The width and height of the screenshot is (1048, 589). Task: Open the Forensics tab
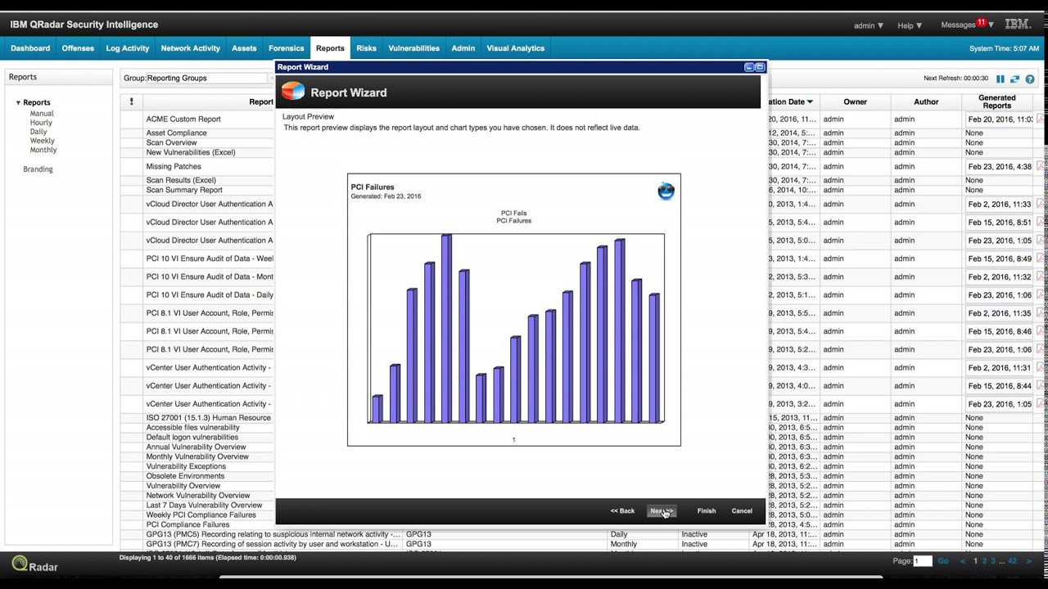[x=287, y=48]
